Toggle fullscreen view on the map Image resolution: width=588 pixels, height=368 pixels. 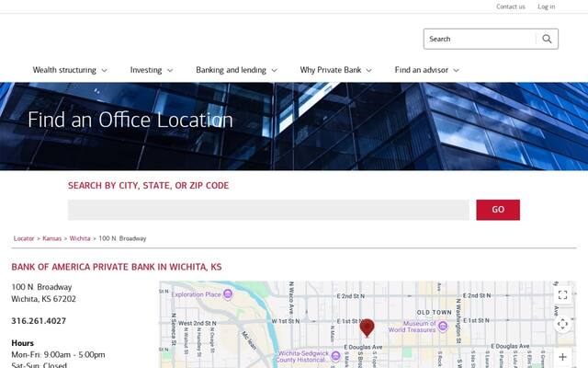[x=562, y=294]
